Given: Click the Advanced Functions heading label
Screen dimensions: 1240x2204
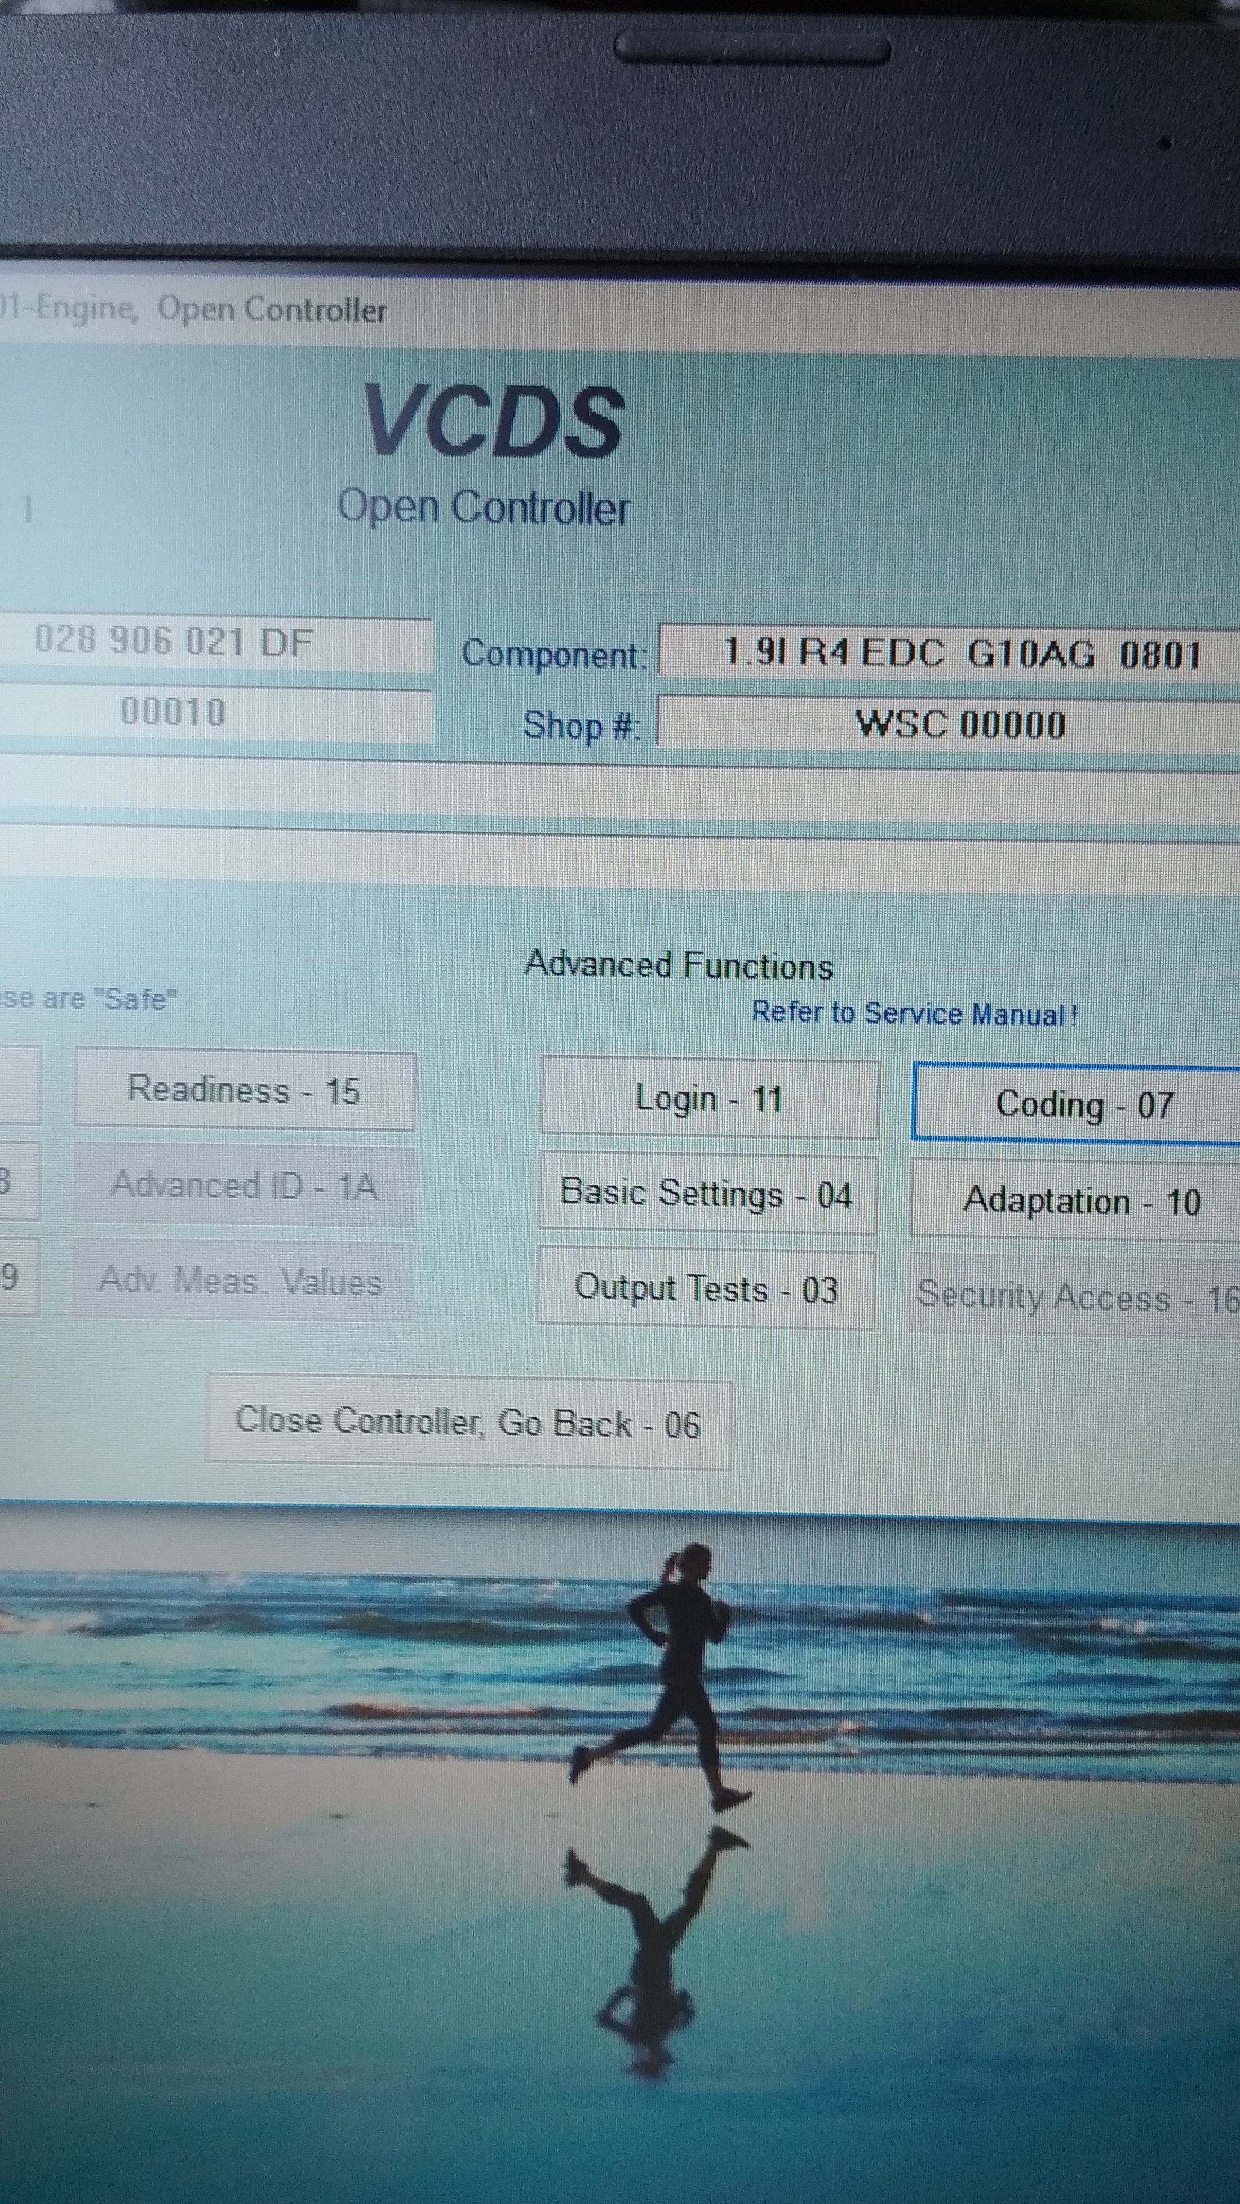Looking at the screenshot, I should coord(679,966).
